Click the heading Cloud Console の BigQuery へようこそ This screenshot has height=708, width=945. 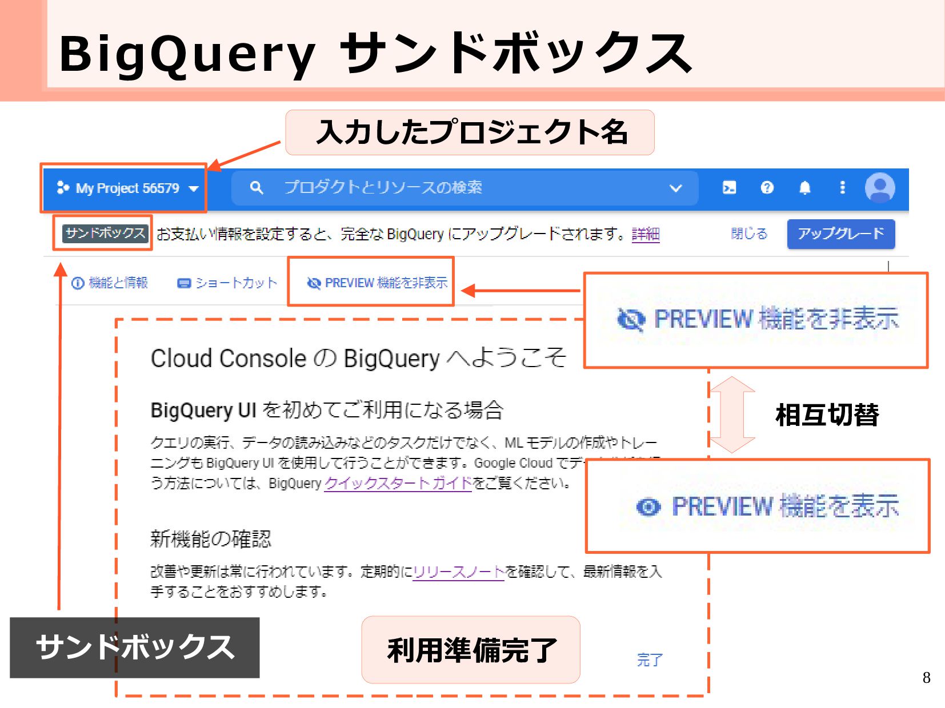(x=358, y=358)
